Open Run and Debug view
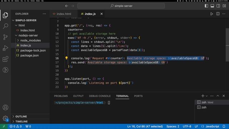This screenshot has height=129, width=229. tap(5, 48)
